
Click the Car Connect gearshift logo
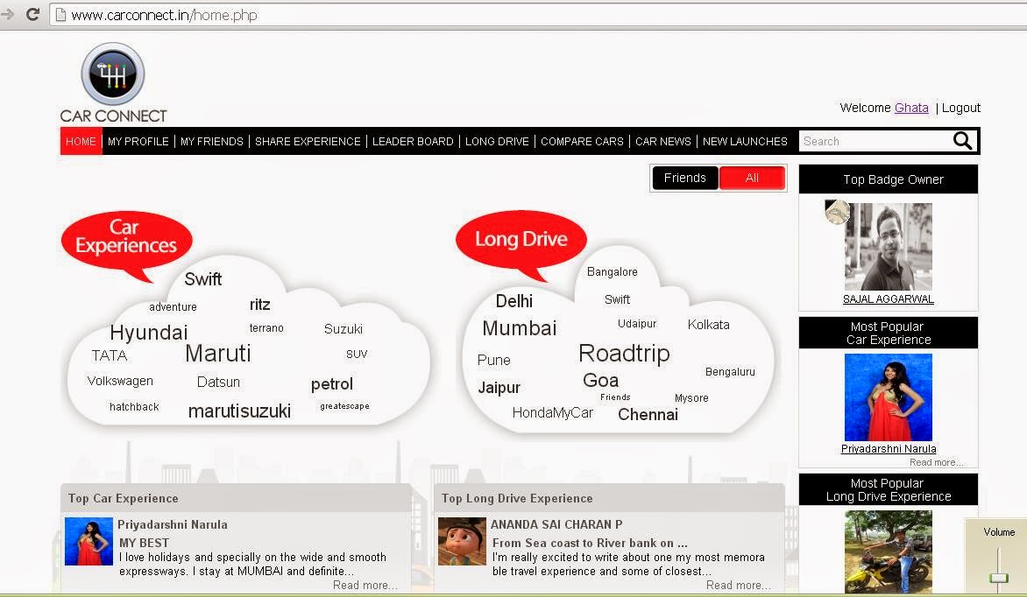point(113,74)
